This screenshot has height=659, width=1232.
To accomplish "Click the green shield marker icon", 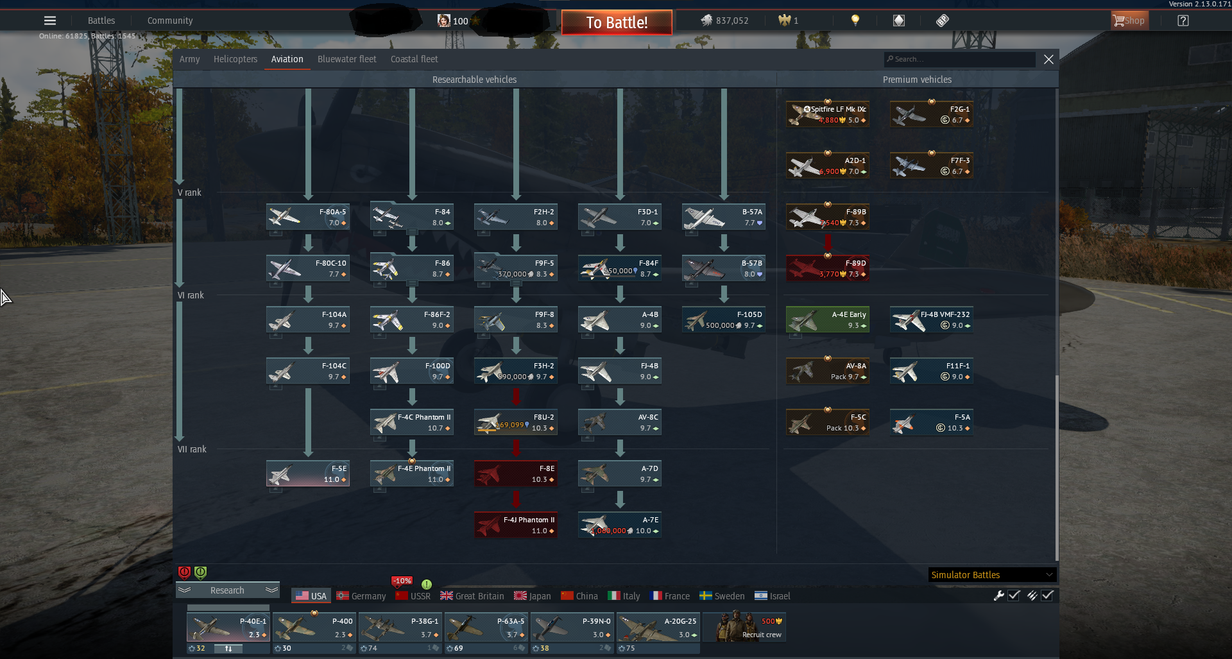I will click(200, 572).
